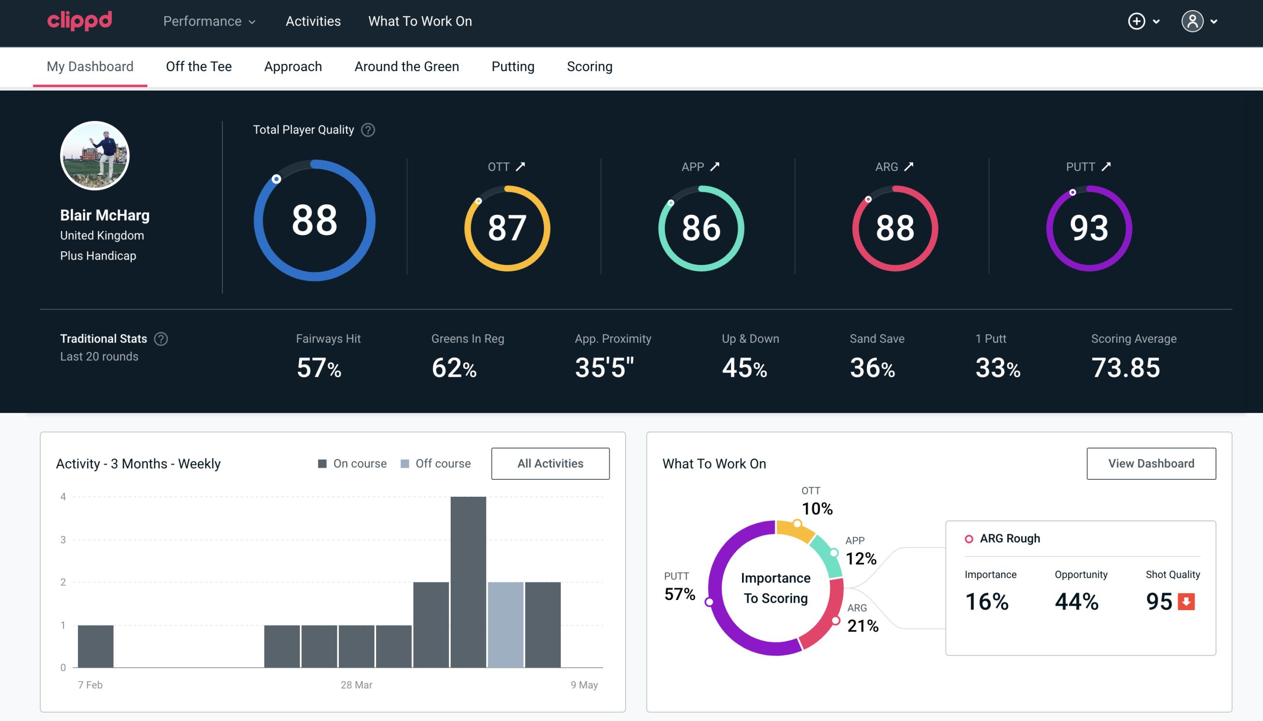Select the Around the Green tab
Viewport: 1263px width, 721px height.
[x=406, y=66]
